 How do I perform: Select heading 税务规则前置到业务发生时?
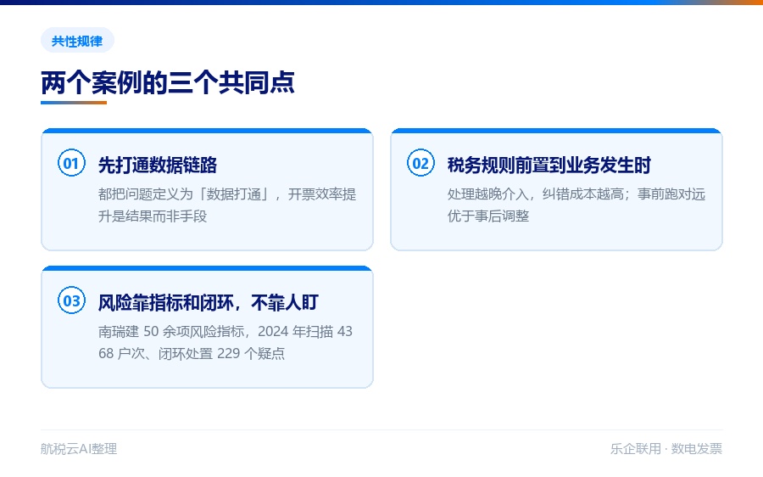point(549,166)
